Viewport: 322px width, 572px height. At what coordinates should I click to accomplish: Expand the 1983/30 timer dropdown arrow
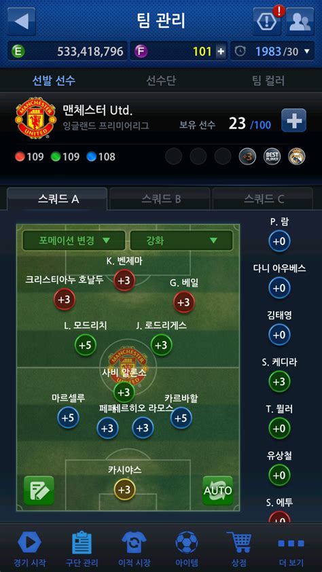coord(307,51)
